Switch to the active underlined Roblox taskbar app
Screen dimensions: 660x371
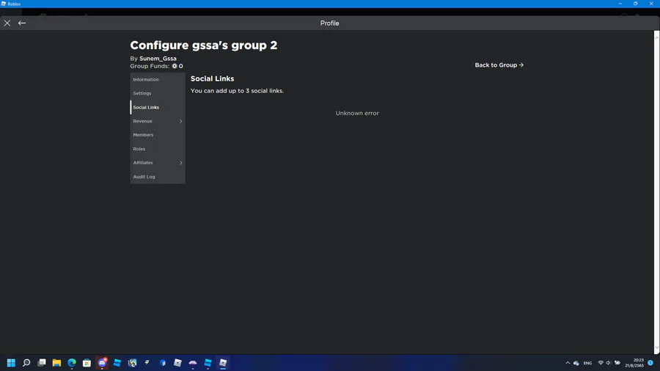point(223,363)
